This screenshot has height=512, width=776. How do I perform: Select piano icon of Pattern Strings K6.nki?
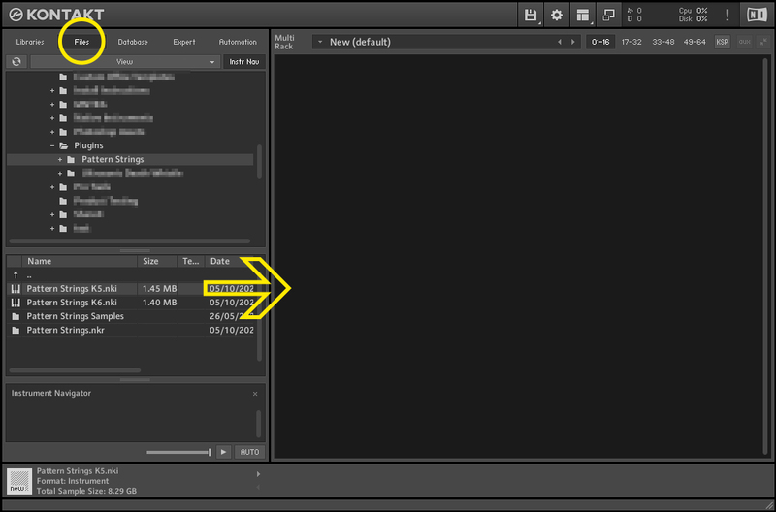pos(16,303)
